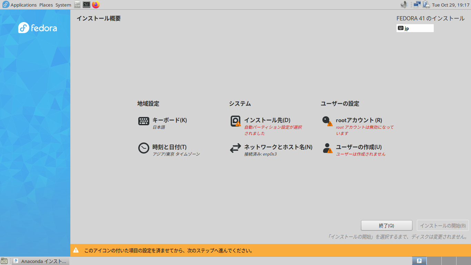Screen dimensions: 471x265
Task: Switch to the first workspace in the switcher
Action: (419, 261)
